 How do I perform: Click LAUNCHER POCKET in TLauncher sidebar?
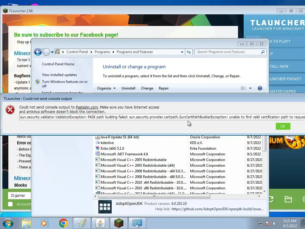click(x=287, y=79)
